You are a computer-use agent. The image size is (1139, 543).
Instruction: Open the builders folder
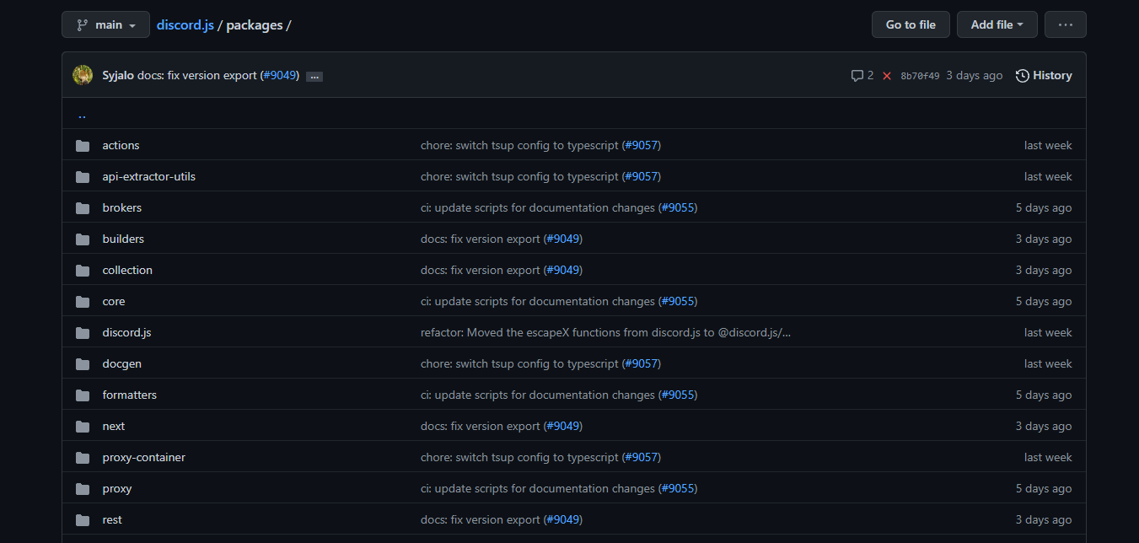pos(122,239)
